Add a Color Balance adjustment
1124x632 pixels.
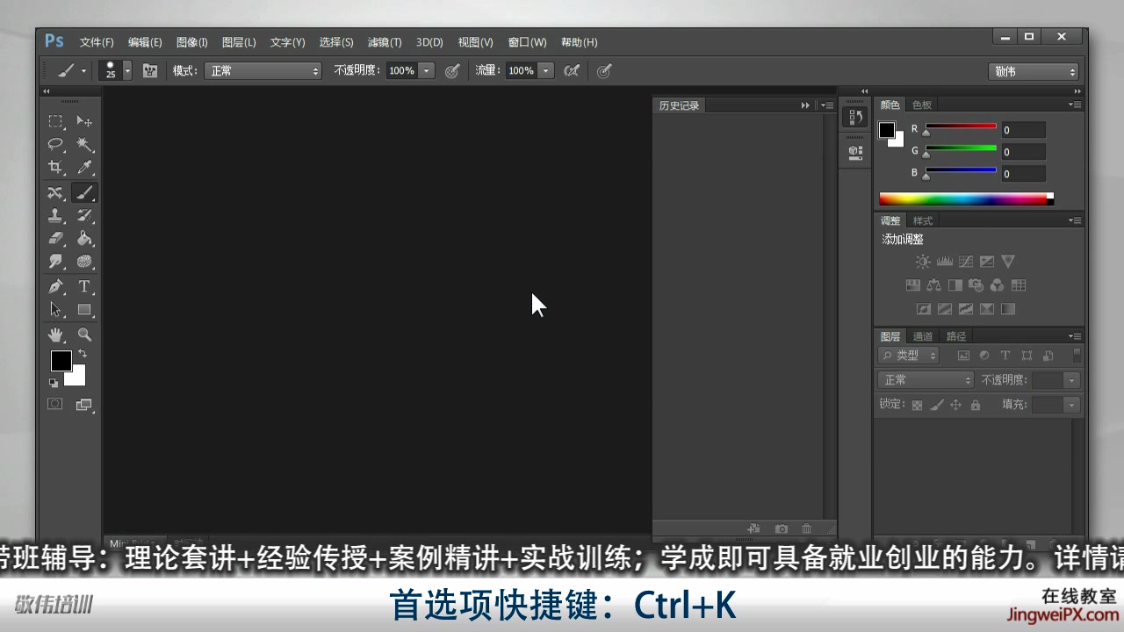[x=933, y=285]
